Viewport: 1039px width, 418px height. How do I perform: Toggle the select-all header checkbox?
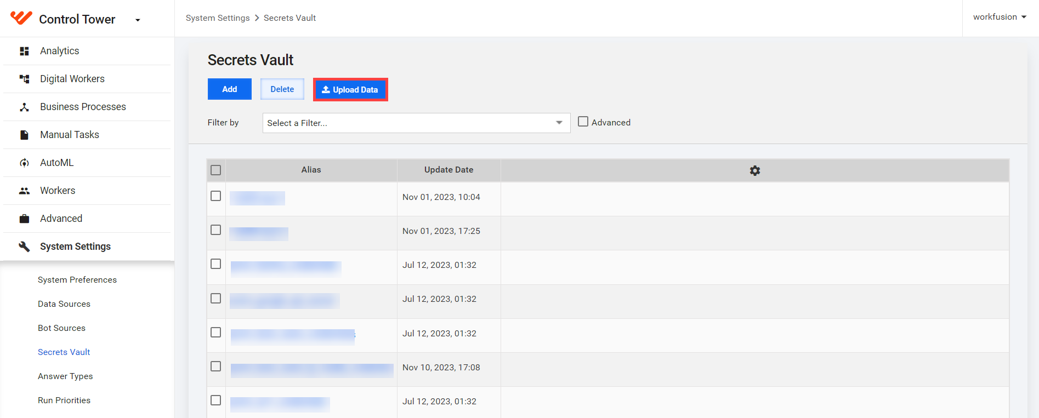point(216,170)
